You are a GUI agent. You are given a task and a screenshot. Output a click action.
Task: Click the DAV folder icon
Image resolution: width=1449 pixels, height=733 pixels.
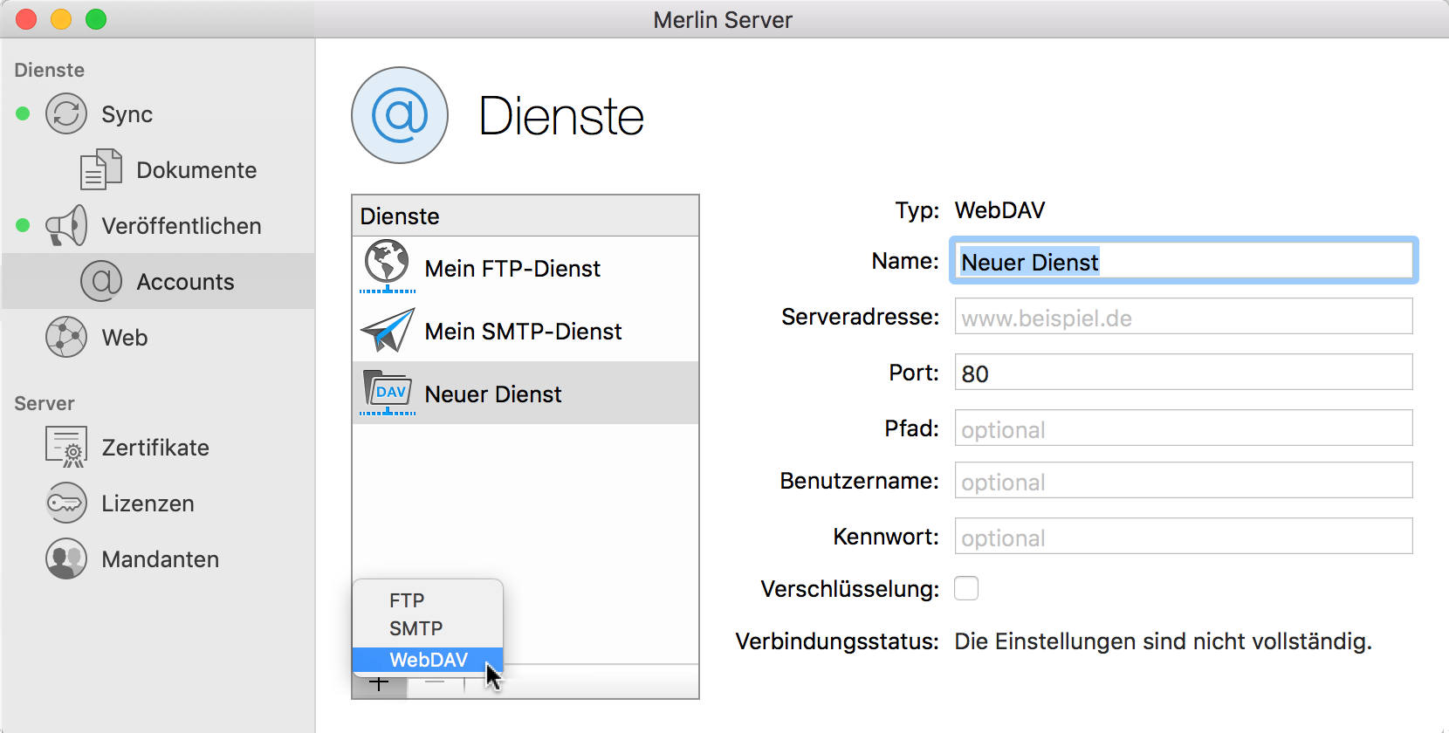(388, 393)
